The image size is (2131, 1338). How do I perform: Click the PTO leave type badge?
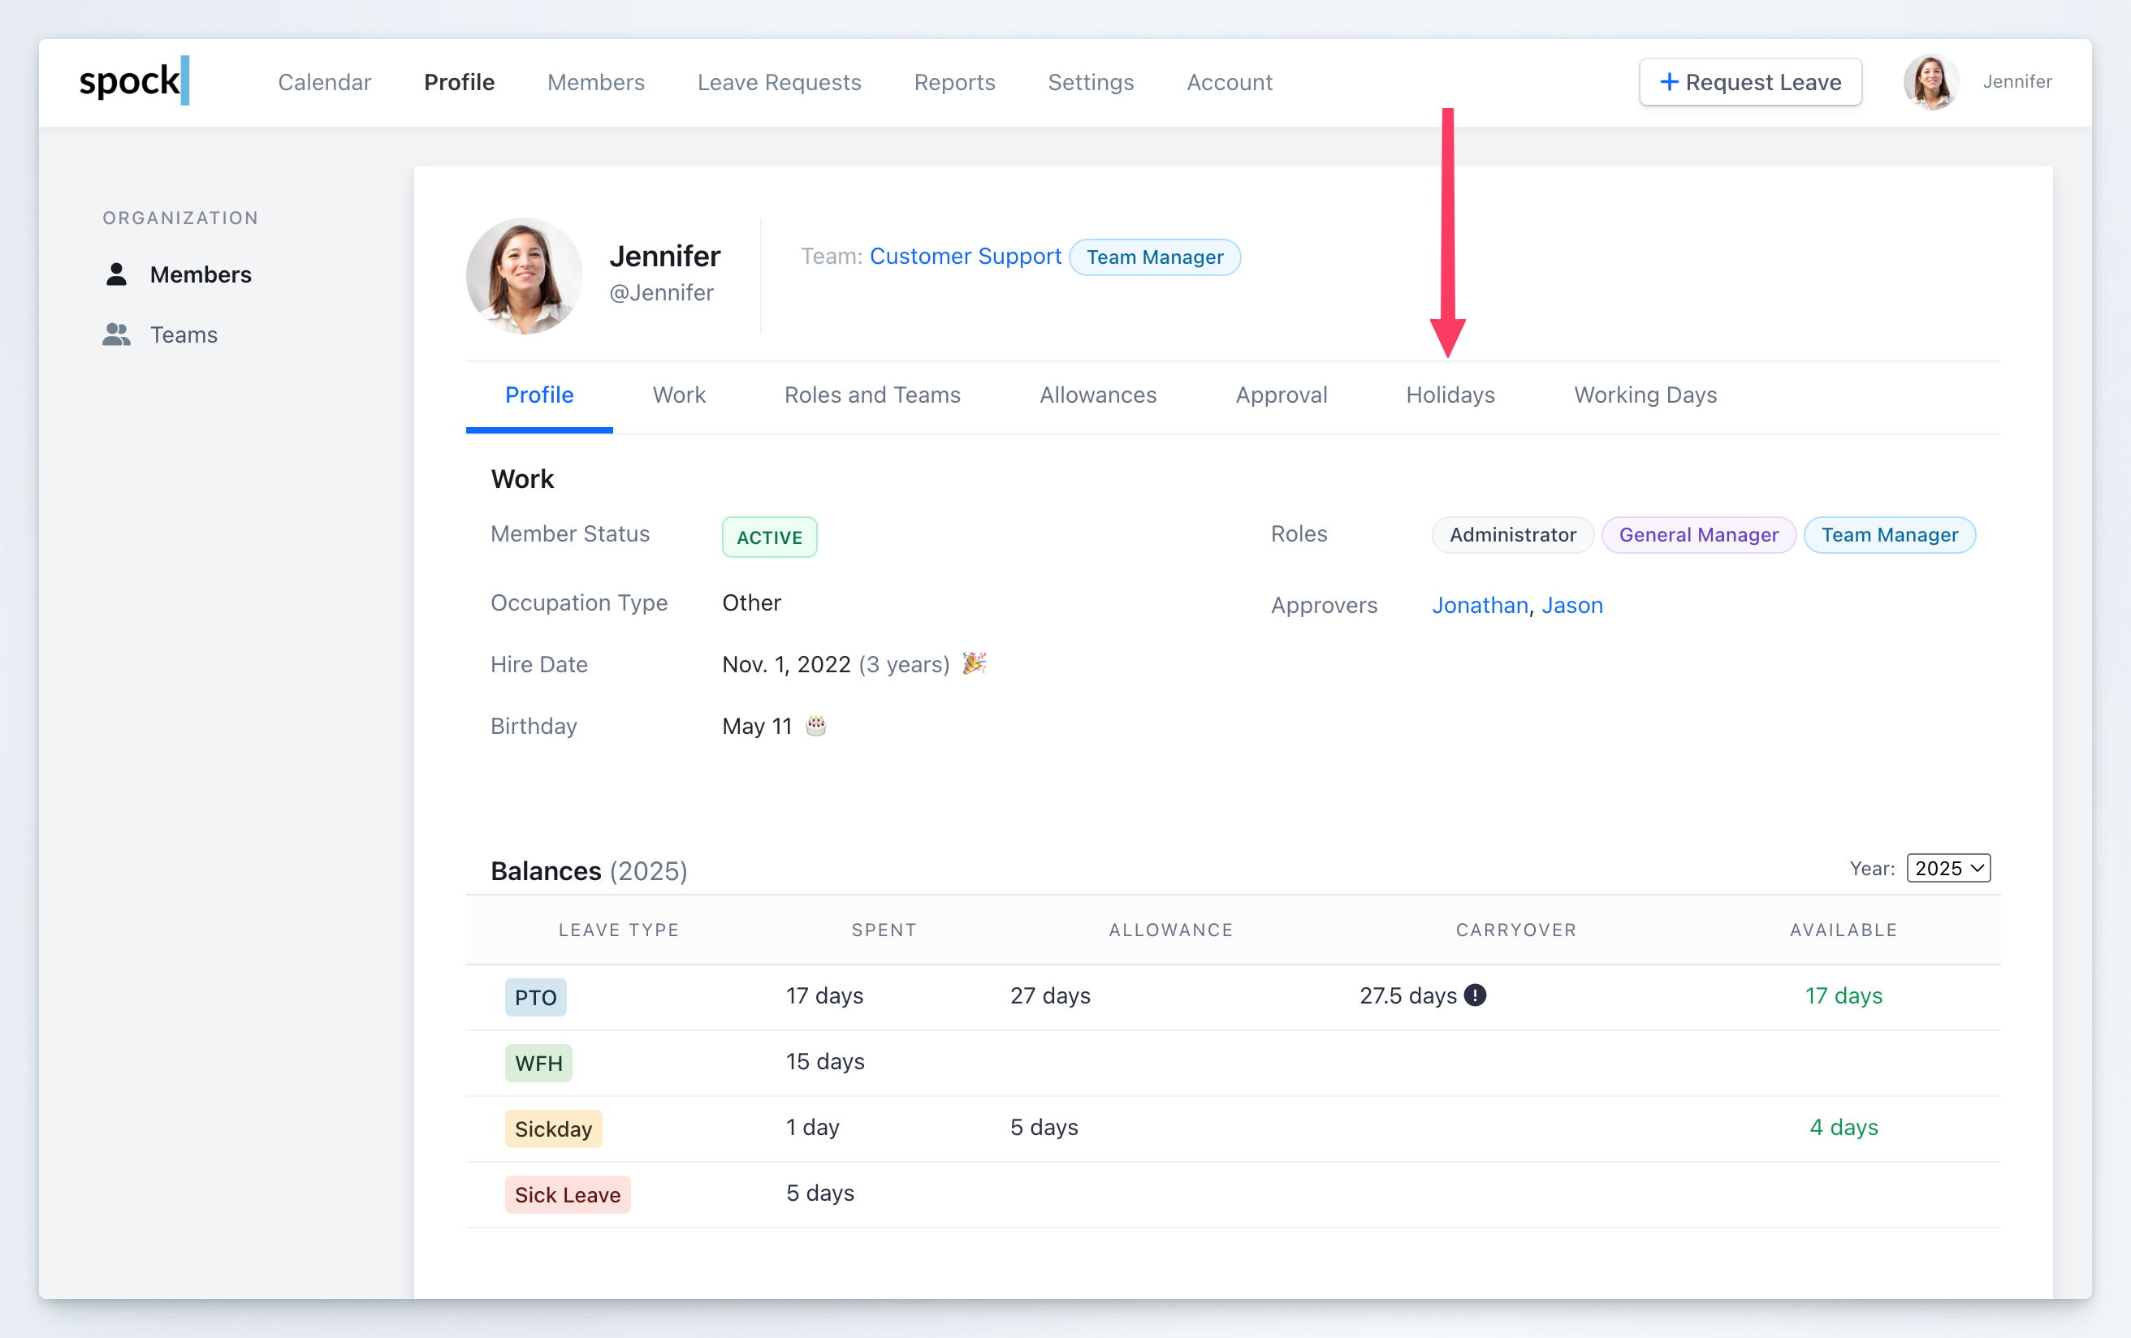click(x=535, y=997)
